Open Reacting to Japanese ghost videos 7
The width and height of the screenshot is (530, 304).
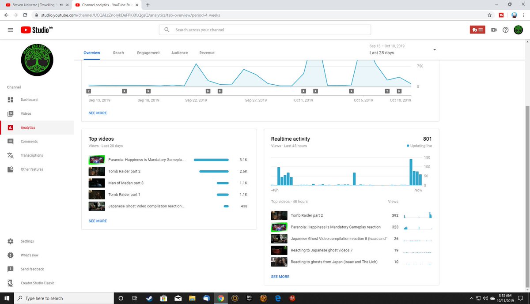point(322,250)
